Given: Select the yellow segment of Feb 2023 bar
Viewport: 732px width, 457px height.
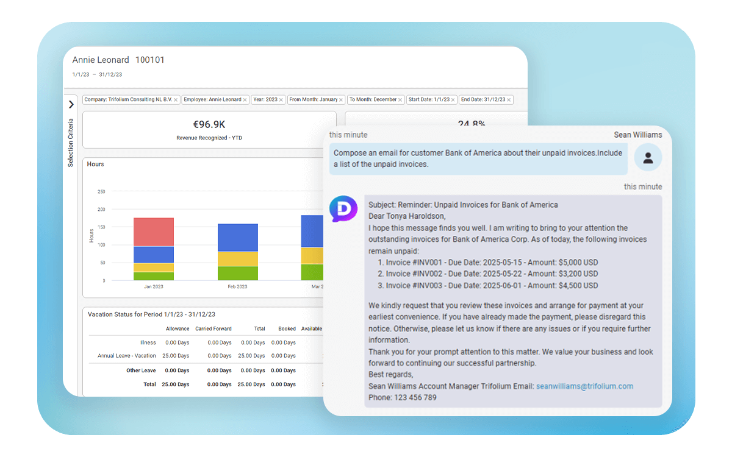Looking at the screenshot, I should pyautogui.click(x=237, y=259).
